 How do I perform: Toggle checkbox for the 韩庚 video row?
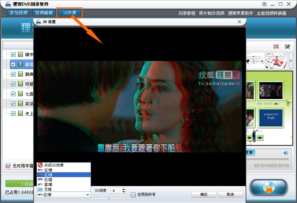(x=13, y=74)
